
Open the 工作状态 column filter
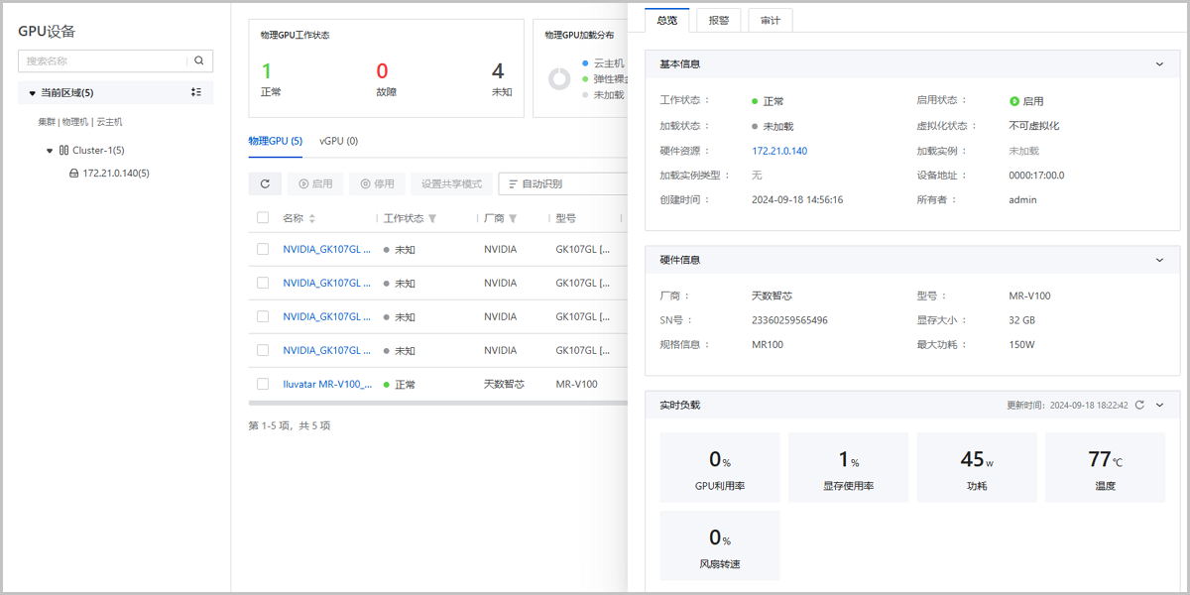click(432, 218)
